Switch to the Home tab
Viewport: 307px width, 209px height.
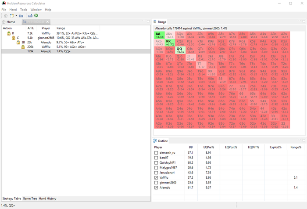(x=9, y=22)
